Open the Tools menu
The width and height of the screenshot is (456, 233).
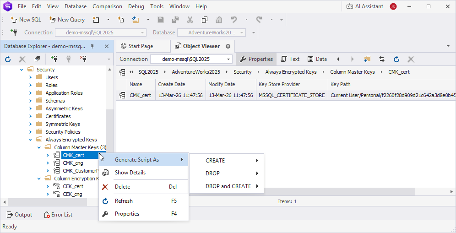(x=157, y=6)
